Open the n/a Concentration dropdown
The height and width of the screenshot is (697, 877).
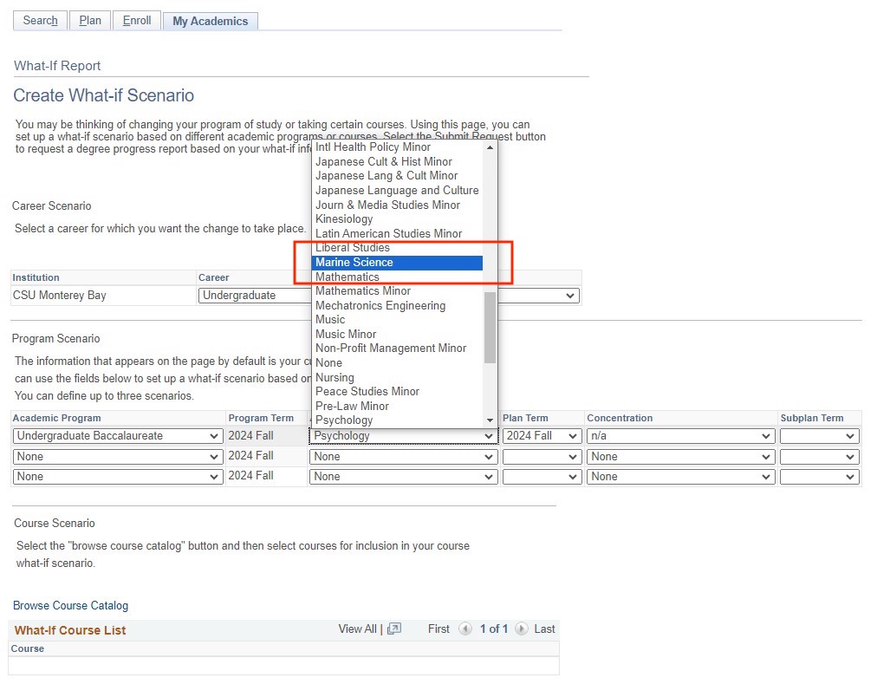679,436
